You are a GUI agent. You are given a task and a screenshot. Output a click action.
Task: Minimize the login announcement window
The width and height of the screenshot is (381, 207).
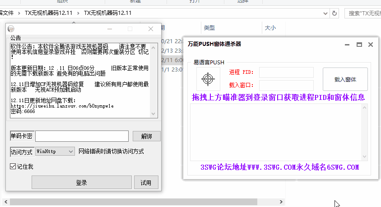pos(110,29)
